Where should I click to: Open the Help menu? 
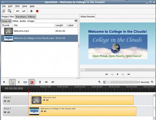pos(32,6)
